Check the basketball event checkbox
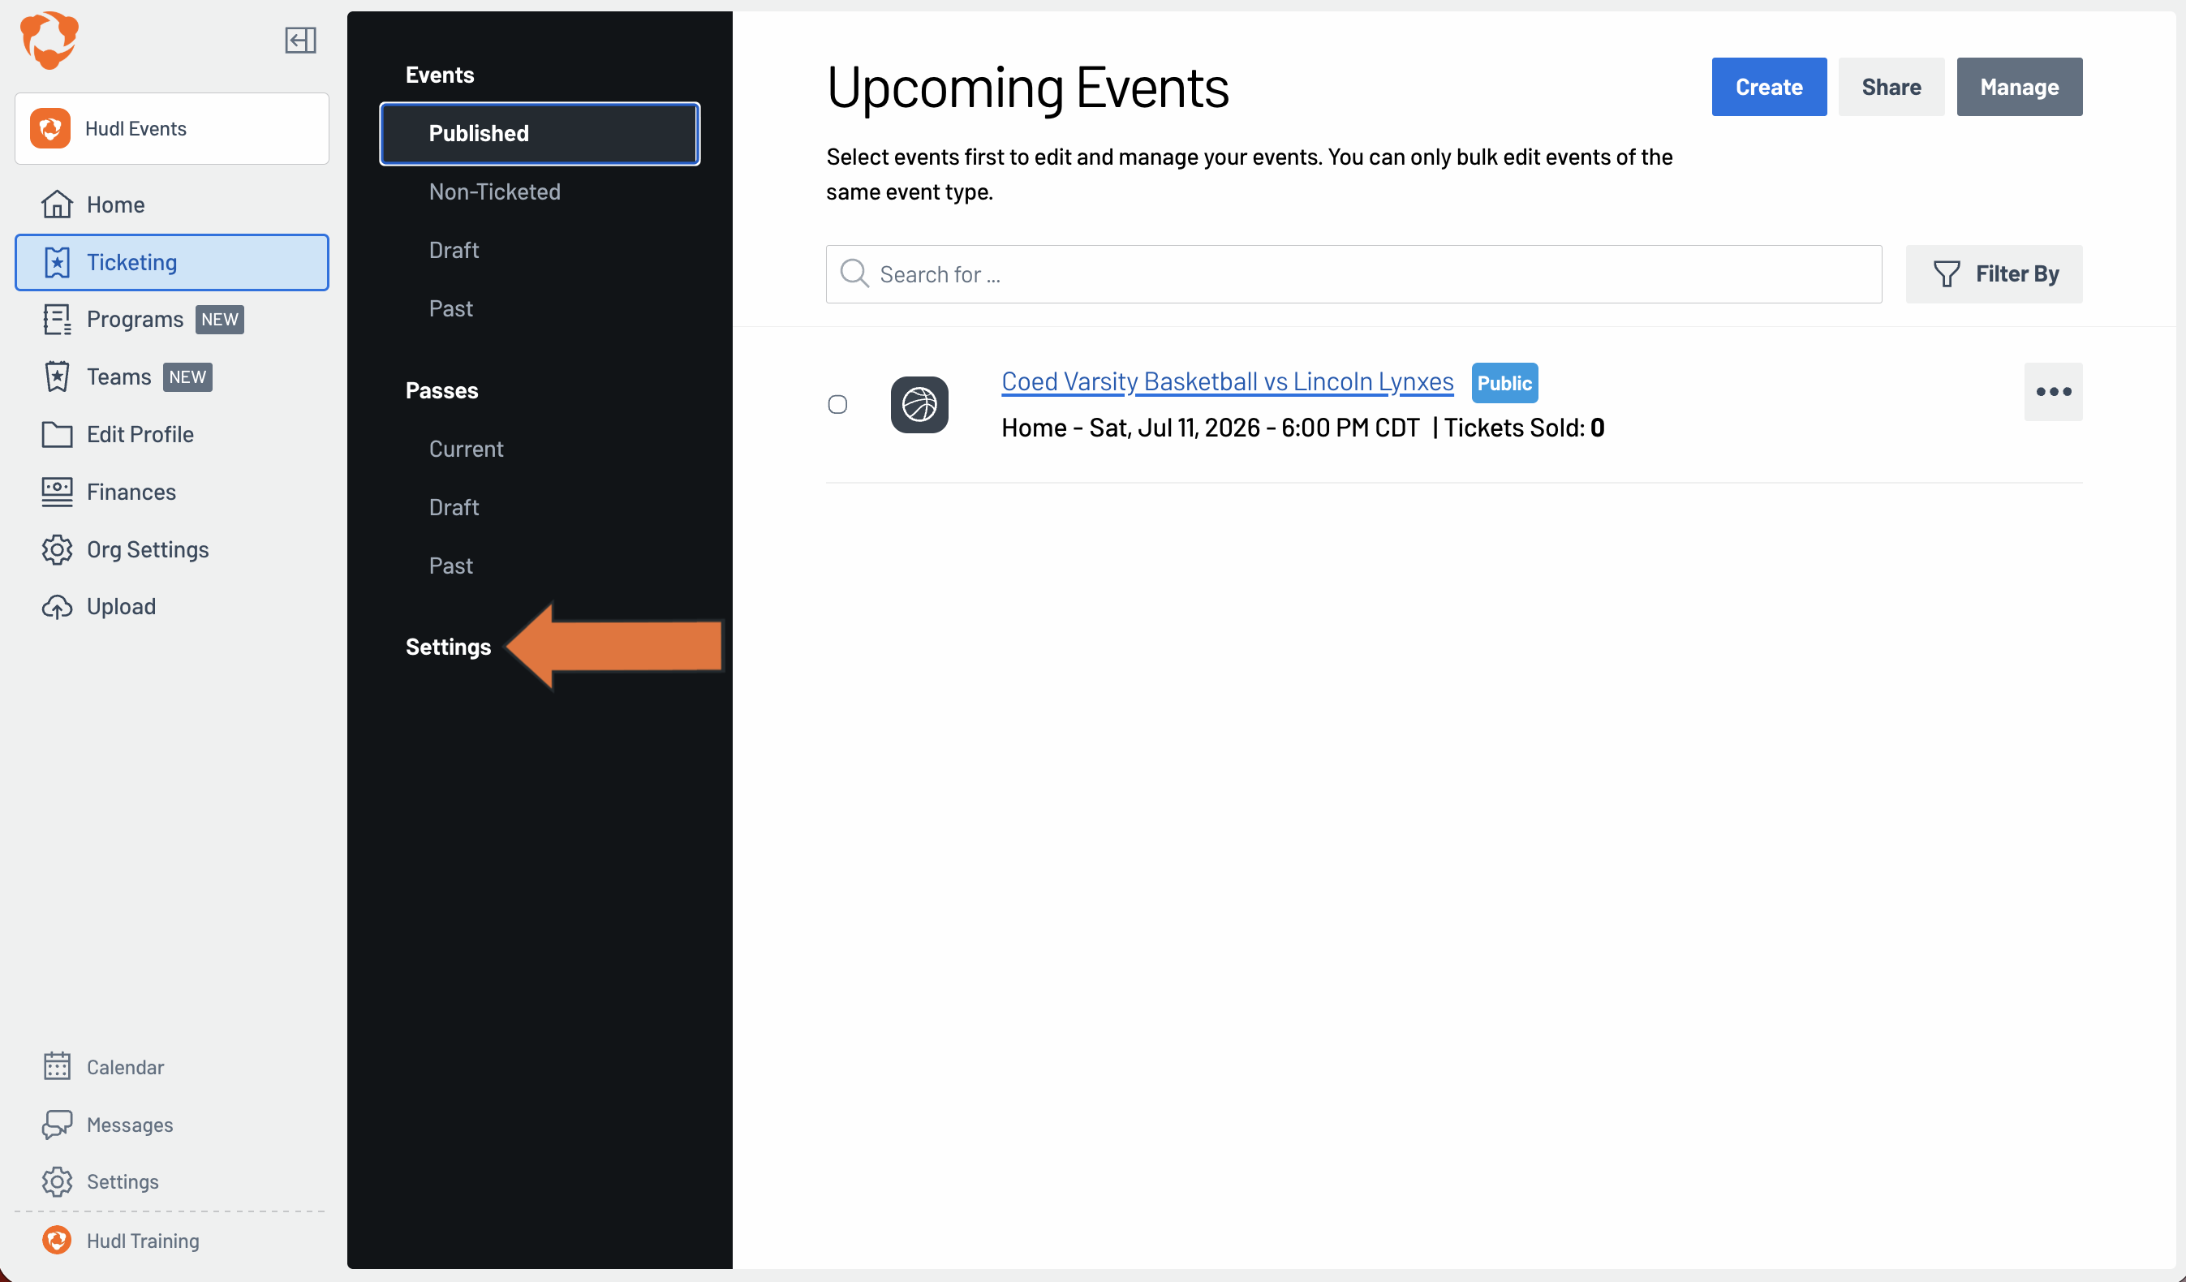This screenshot has height=1282, width=2186. click(x=838, y=404)
